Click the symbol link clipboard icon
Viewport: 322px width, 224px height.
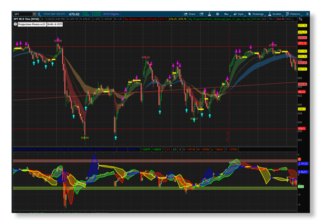(39, 14)
